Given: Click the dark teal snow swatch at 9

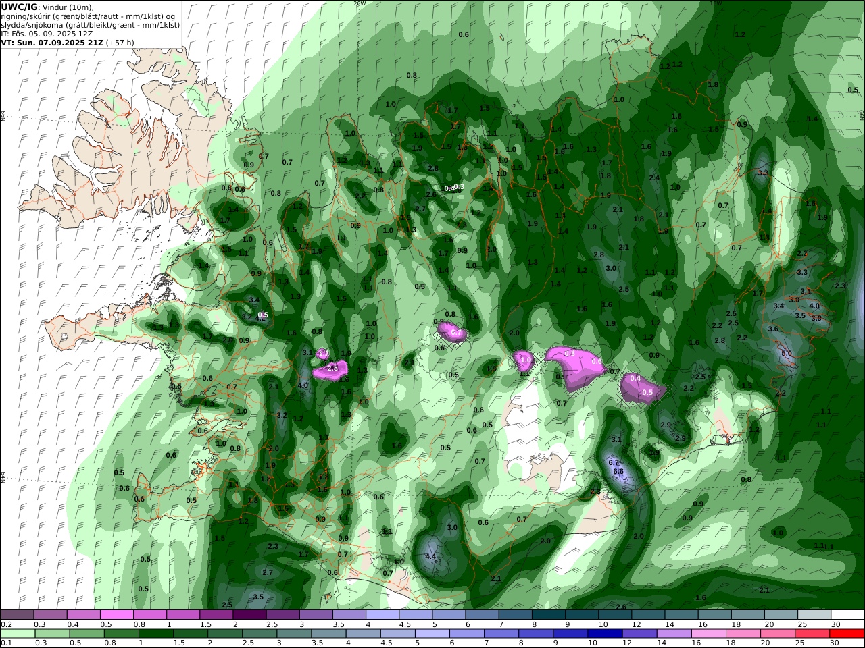Looking at the screenshot, I should [582, 615].
